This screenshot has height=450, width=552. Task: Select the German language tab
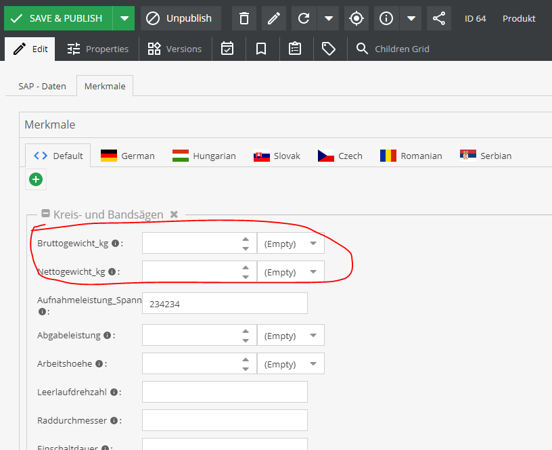(x=127, y=156)
